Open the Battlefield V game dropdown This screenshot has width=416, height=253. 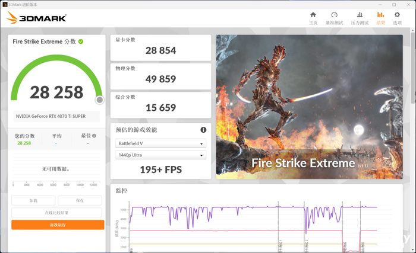161,143
